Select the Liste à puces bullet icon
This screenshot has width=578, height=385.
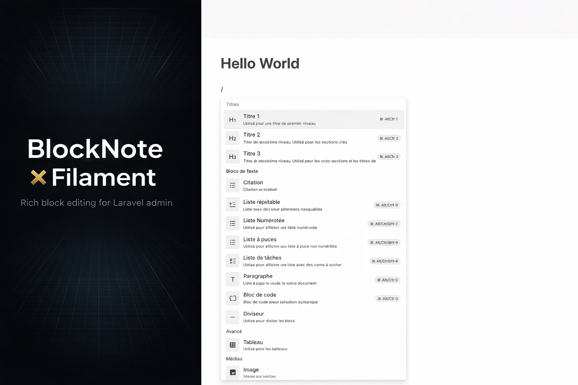[233, 242]
